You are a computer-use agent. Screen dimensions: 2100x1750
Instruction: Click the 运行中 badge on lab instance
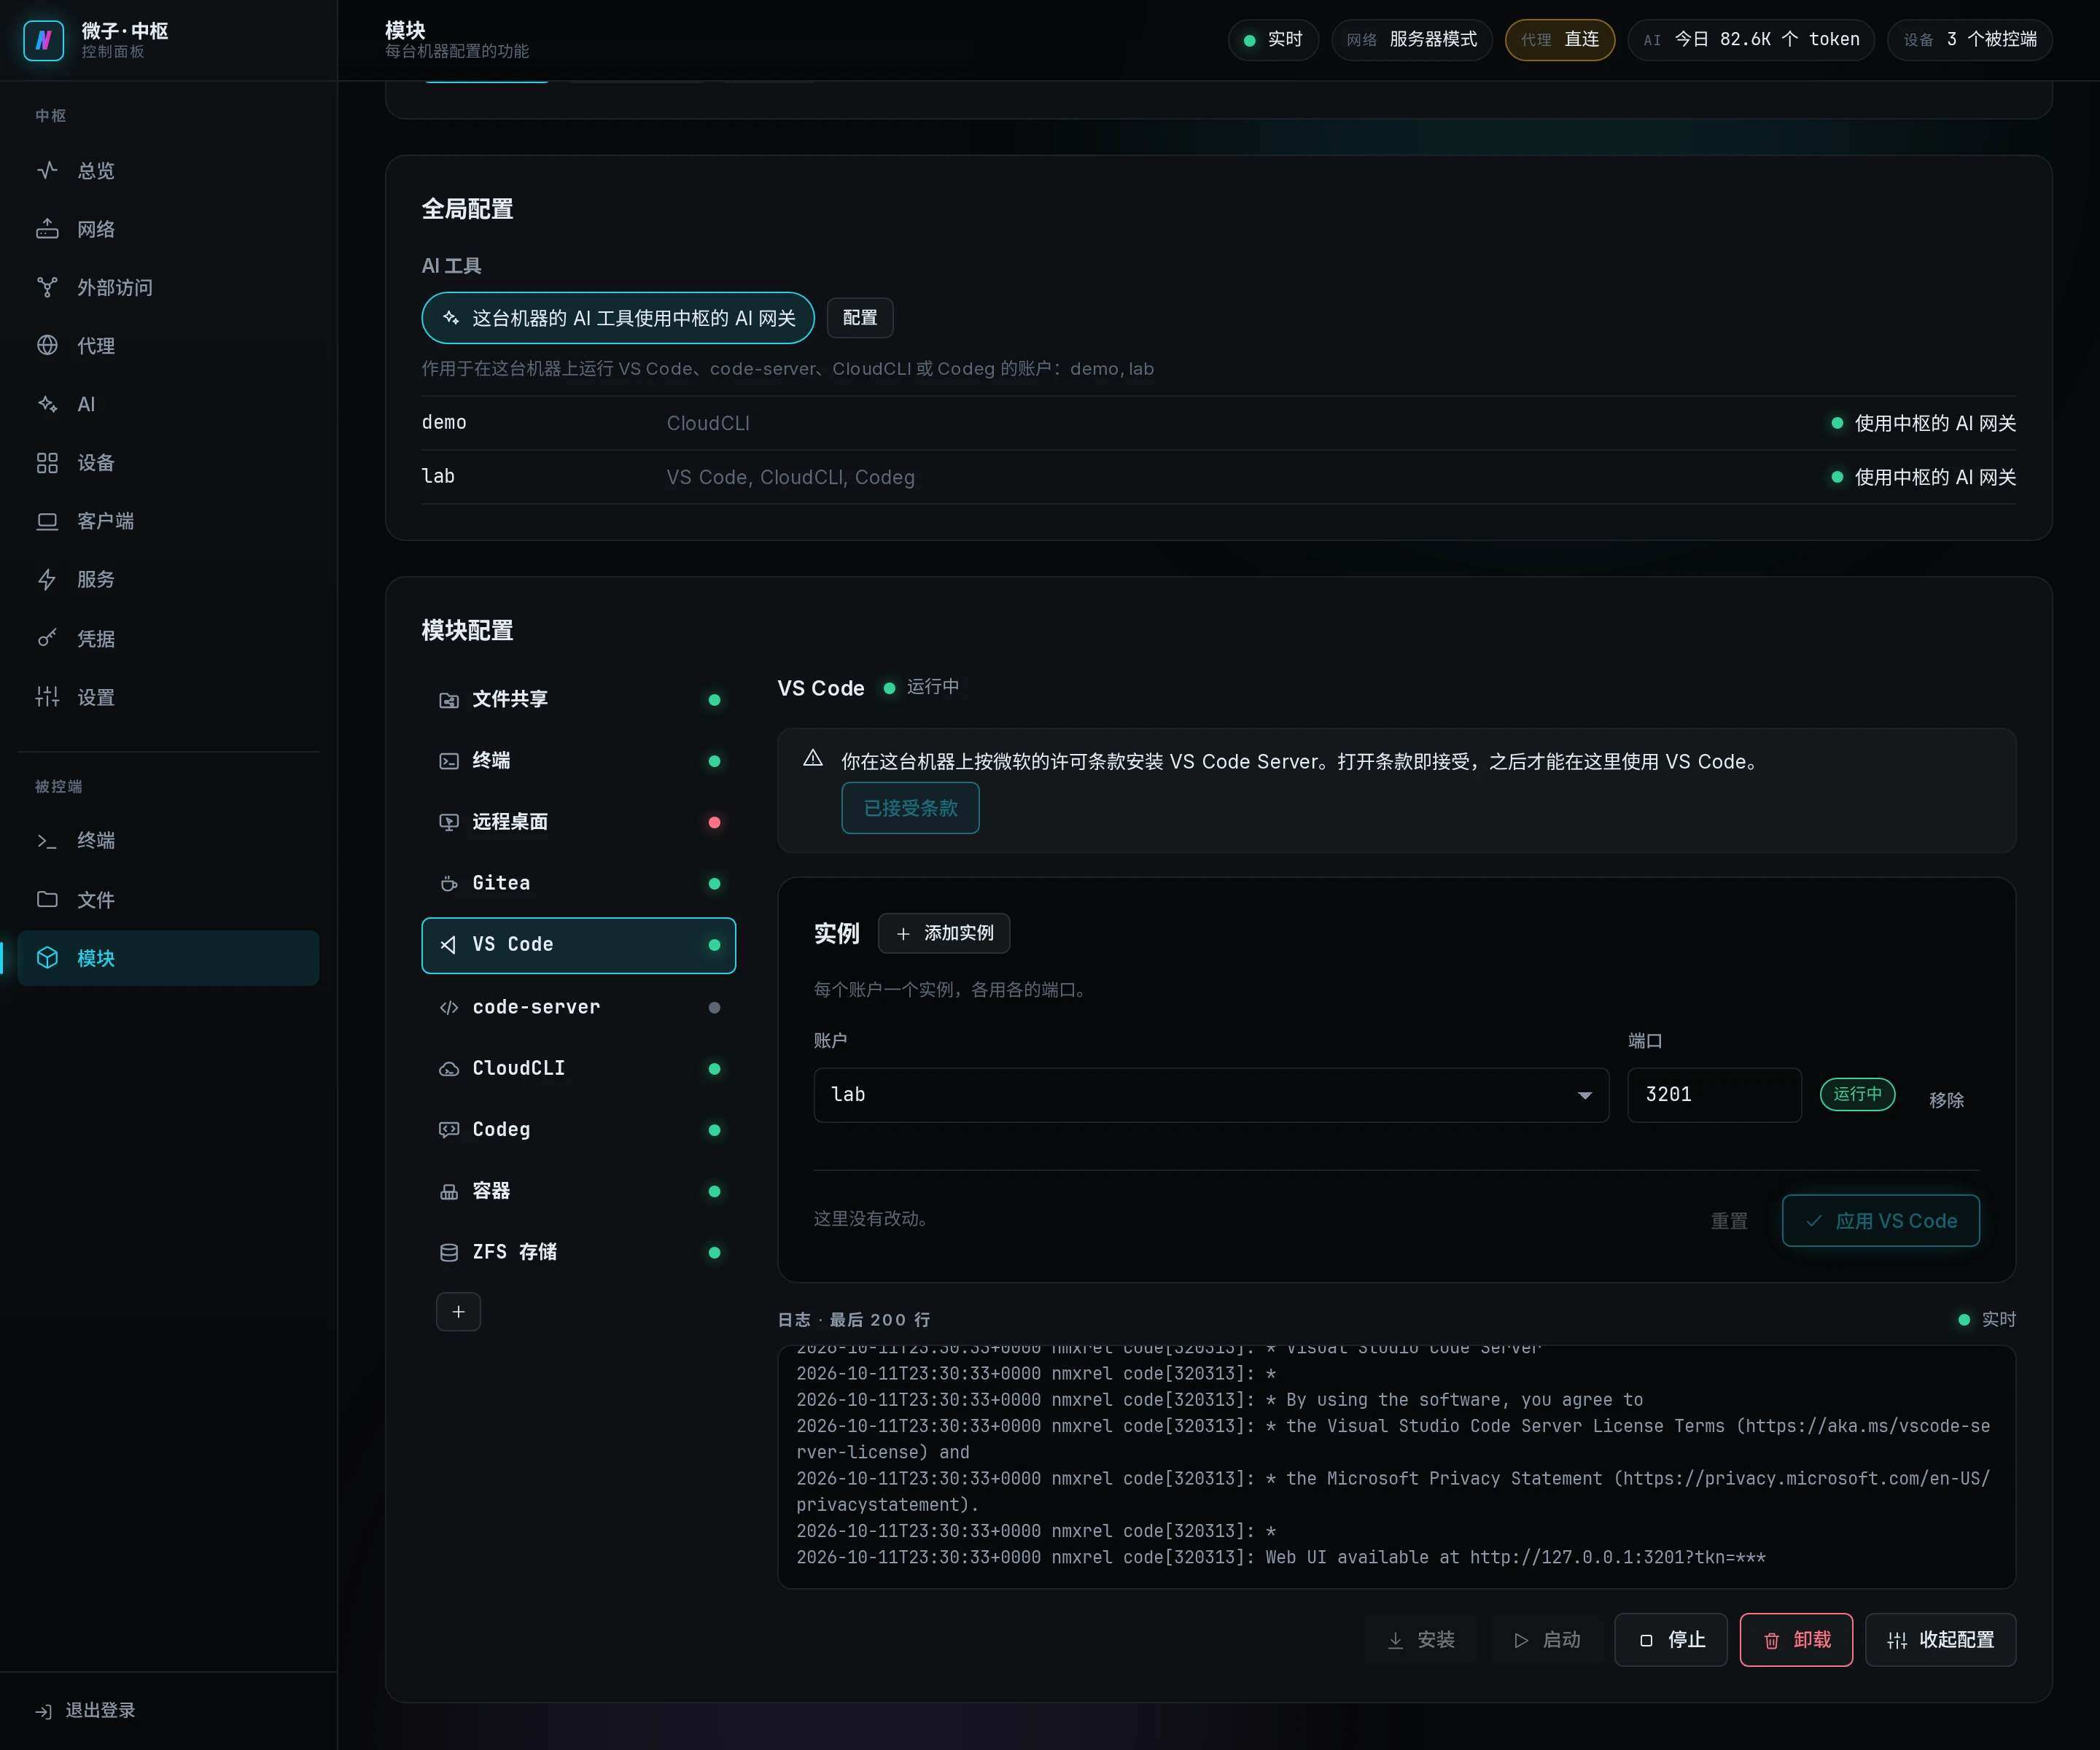pos(1857,1094)
